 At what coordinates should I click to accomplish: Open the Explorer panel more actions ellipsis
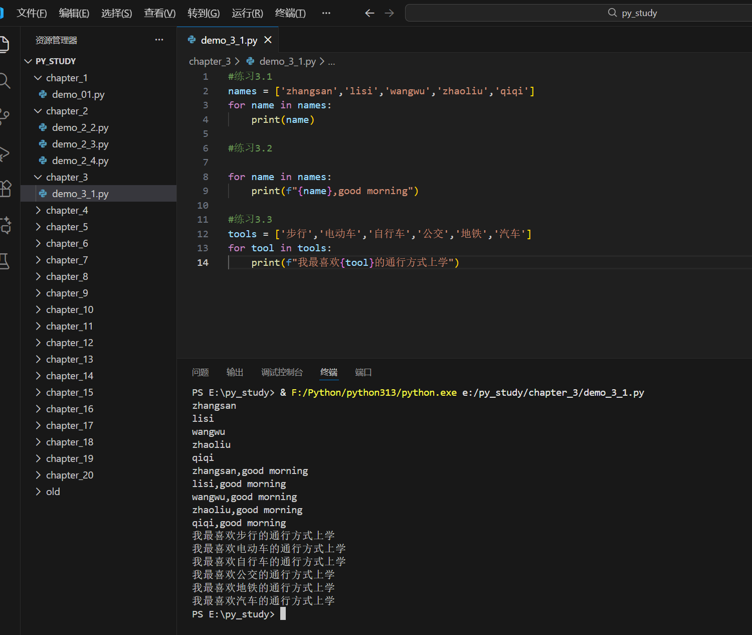coord(159,40)
